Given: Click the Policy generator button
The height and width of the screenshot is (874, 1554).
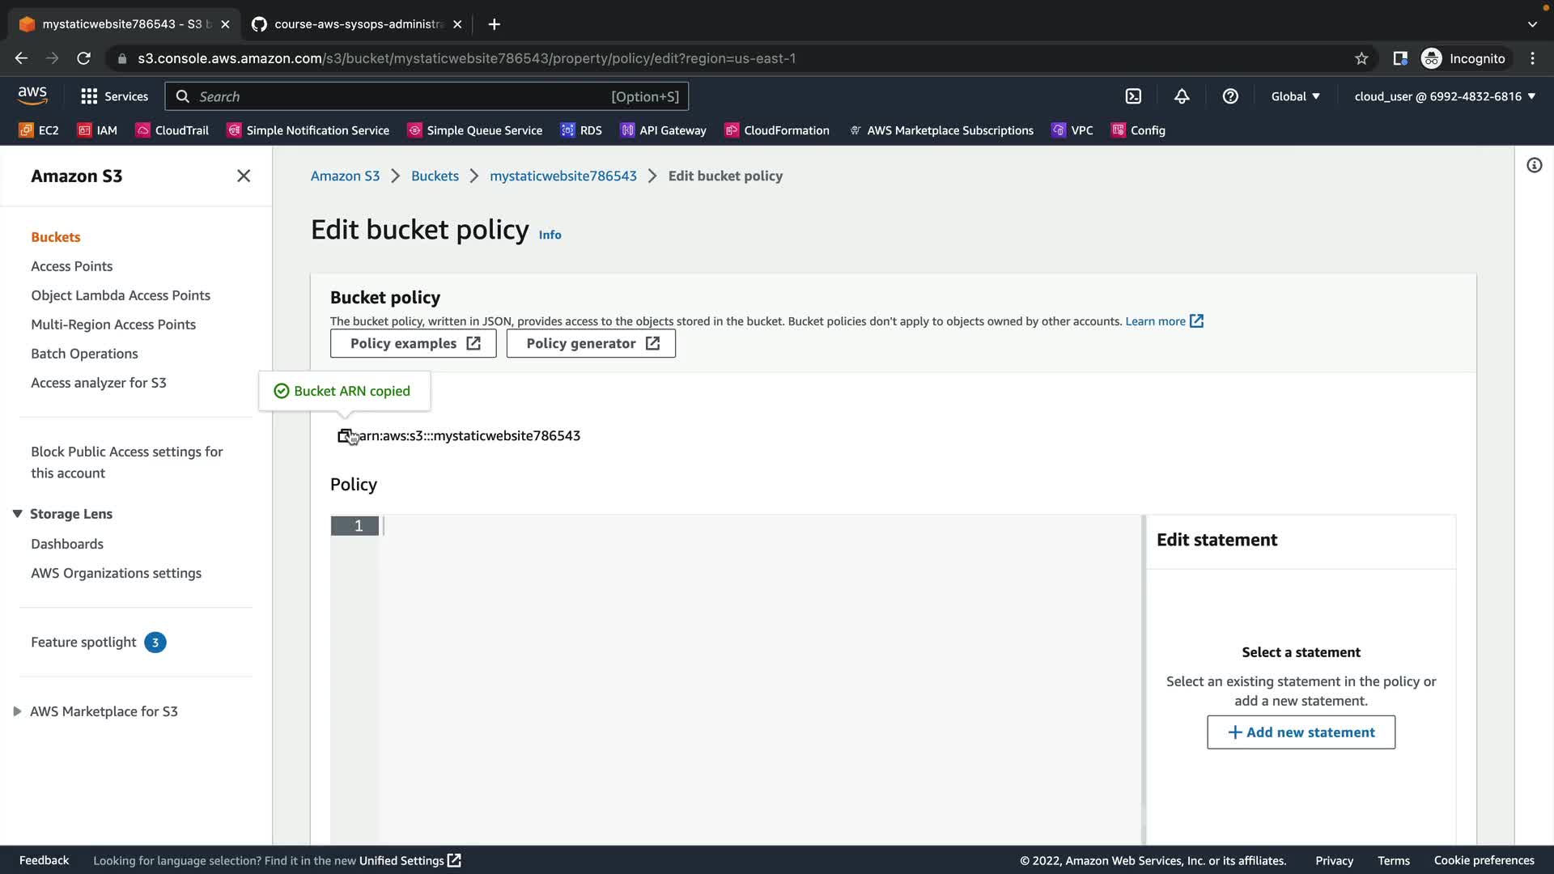Looking at the screenshot, I should coord(591,343).
